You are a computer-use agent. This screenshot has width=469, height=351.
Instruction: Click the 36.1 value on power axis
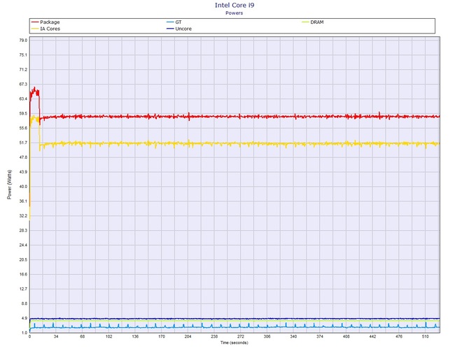pyautogui.click(x=23, y=201)
